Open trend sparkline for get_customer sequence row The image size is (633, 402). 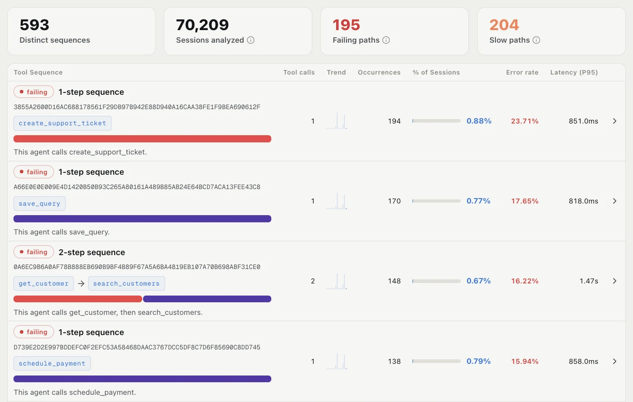337,281
